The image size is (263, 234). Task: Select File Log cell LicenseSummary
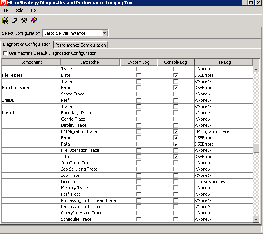(223, 182)
